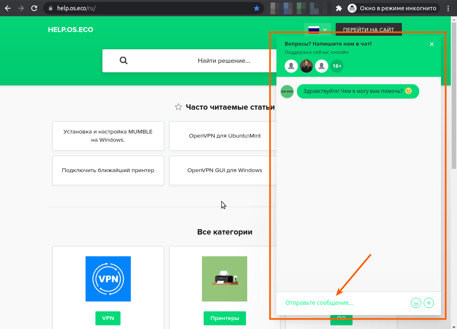The height and width of the screenshot is (329, 457).
Task: Open OpenVPN для Ubuntu\Mint article
Action: coord(225,136)
